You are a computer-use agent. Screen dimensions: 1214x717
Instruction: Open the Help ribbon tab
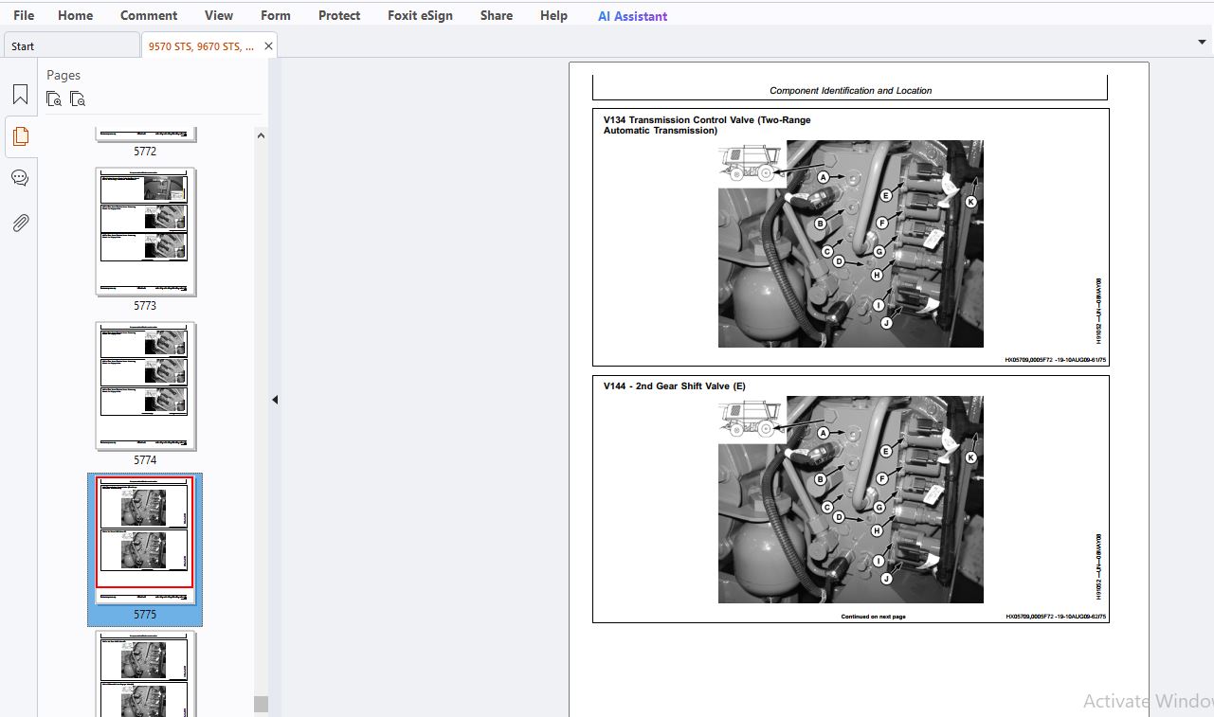(553, 15)
